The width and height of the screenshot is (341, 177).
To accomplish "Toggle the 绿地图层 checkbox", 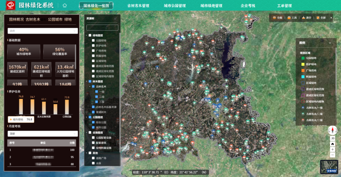I will coord(90,35).
